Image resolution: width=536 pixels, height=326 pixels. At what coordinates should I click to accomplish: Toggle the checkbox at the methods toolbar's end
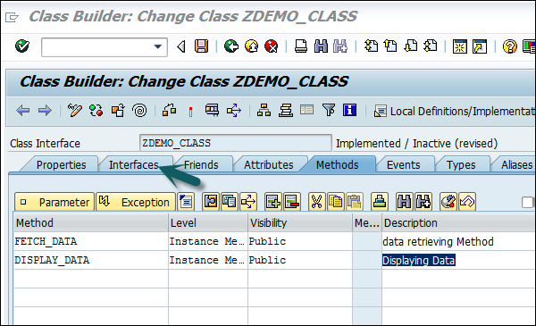[x=527, y=202]
